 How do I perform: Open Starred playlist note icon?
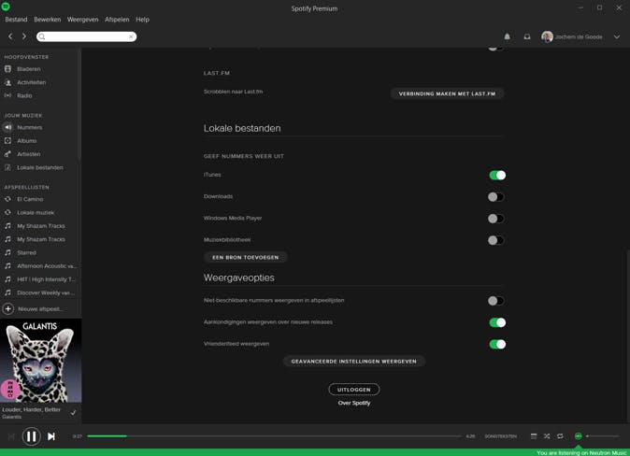tap(7, 252)
